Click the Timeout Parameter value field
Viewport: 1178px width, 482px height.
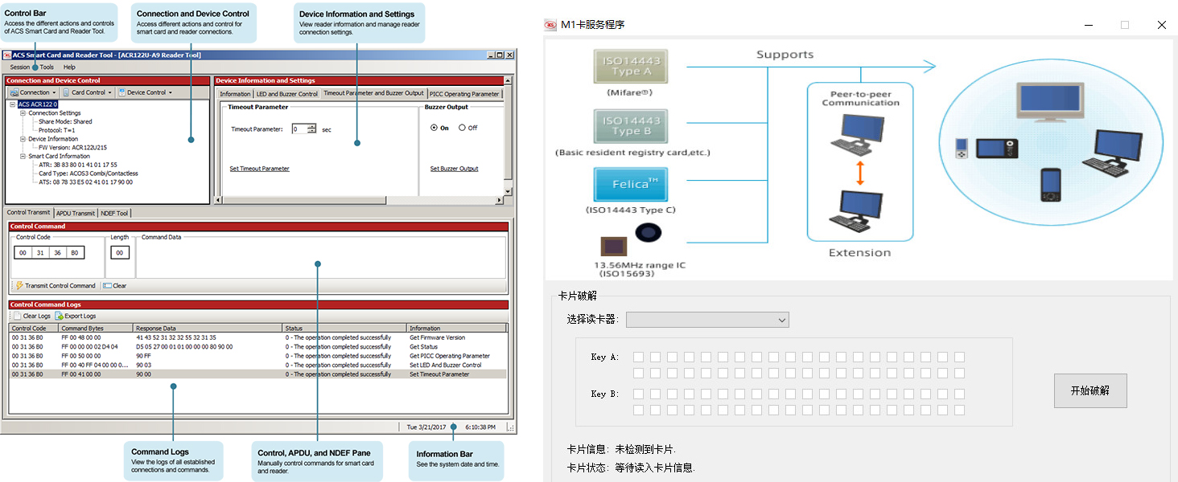click(x=299, y=129)
